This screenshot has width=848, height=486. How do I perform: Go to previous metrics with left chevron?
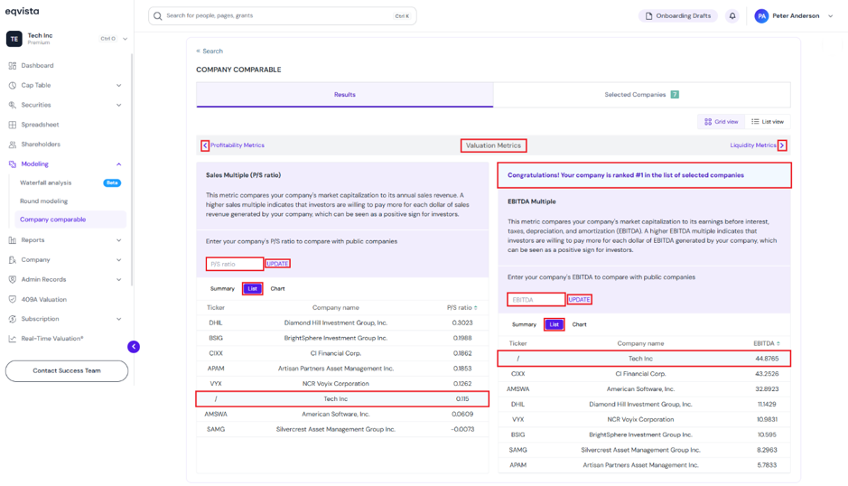tap(205, 145)
